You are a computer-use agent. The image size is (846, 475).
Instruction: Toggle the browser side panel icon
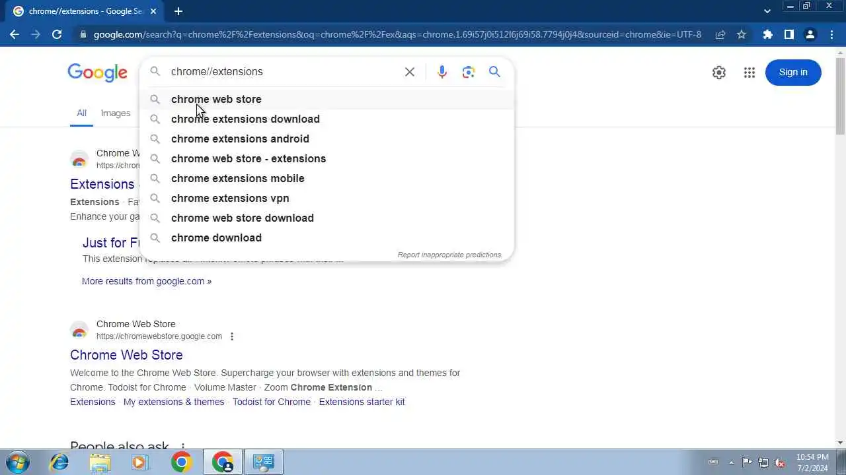[x=788, y=34]
